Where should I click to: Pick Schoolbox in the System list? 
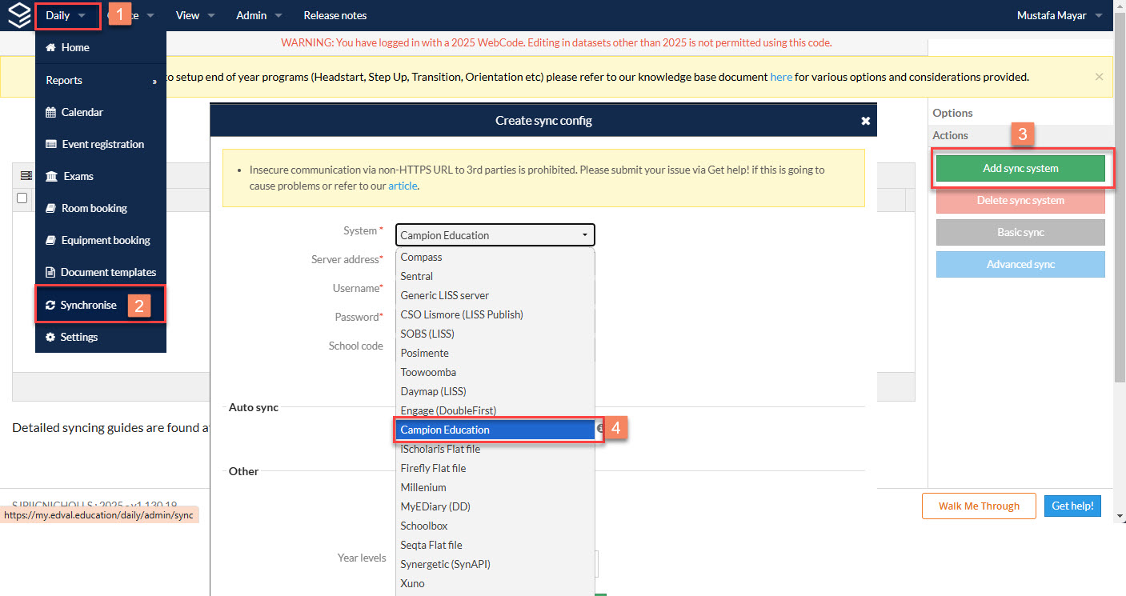[x=495, y=526]
